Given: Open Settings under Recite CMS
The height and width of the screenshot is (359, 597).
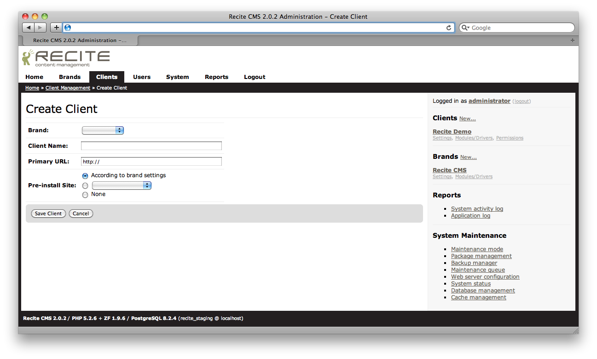Looking at the screenshot, I should tap(442, 177).
